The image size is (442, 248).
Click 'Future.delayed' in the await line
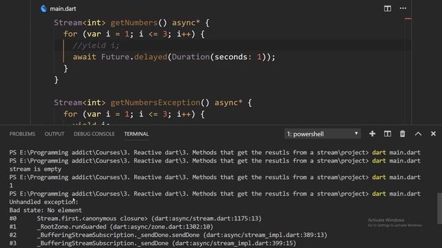click(134, 57)
